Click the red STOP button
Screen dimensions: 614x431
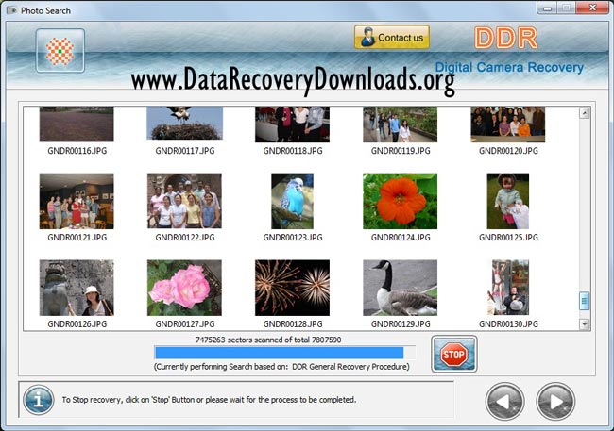click(453, 354)
